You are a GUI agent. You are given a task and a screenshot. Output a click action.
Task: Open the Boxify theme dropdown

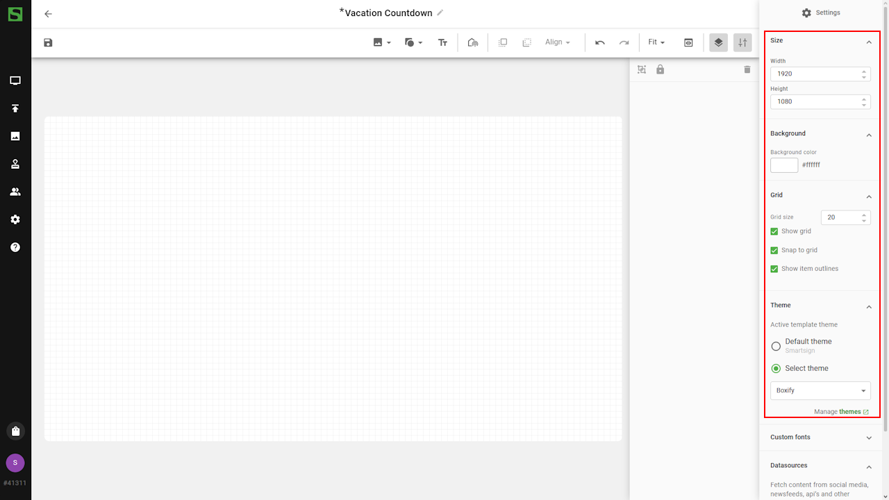tap(820, 390)
